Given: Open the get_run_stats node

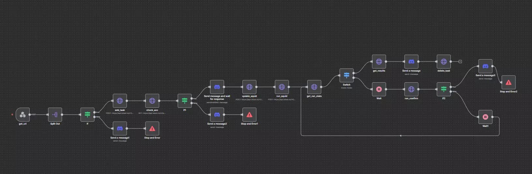Looking at the screenshot, I should pyautogui.click(x=314, y=87).
